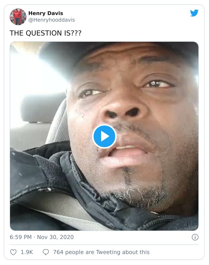Viewport: 209px width, 265px height.
Task: Select the tweet text THE QUESTION IS???
Action: (46, 33)
